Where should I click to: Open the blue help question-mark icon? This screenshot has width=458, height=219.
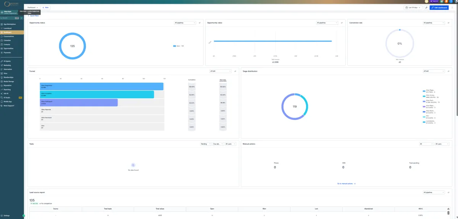[x=451, y=2]
